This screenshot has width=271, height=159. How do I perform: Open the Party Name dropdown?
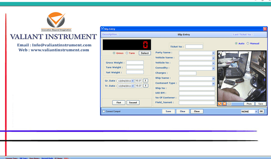[x=214, y=53]
